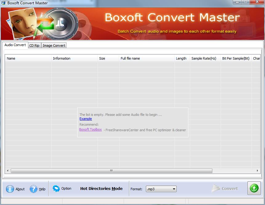The height and width of the screenshot is (205, 265).
Task: Click the FreeSharewareCenter description text
Action: 145,130
